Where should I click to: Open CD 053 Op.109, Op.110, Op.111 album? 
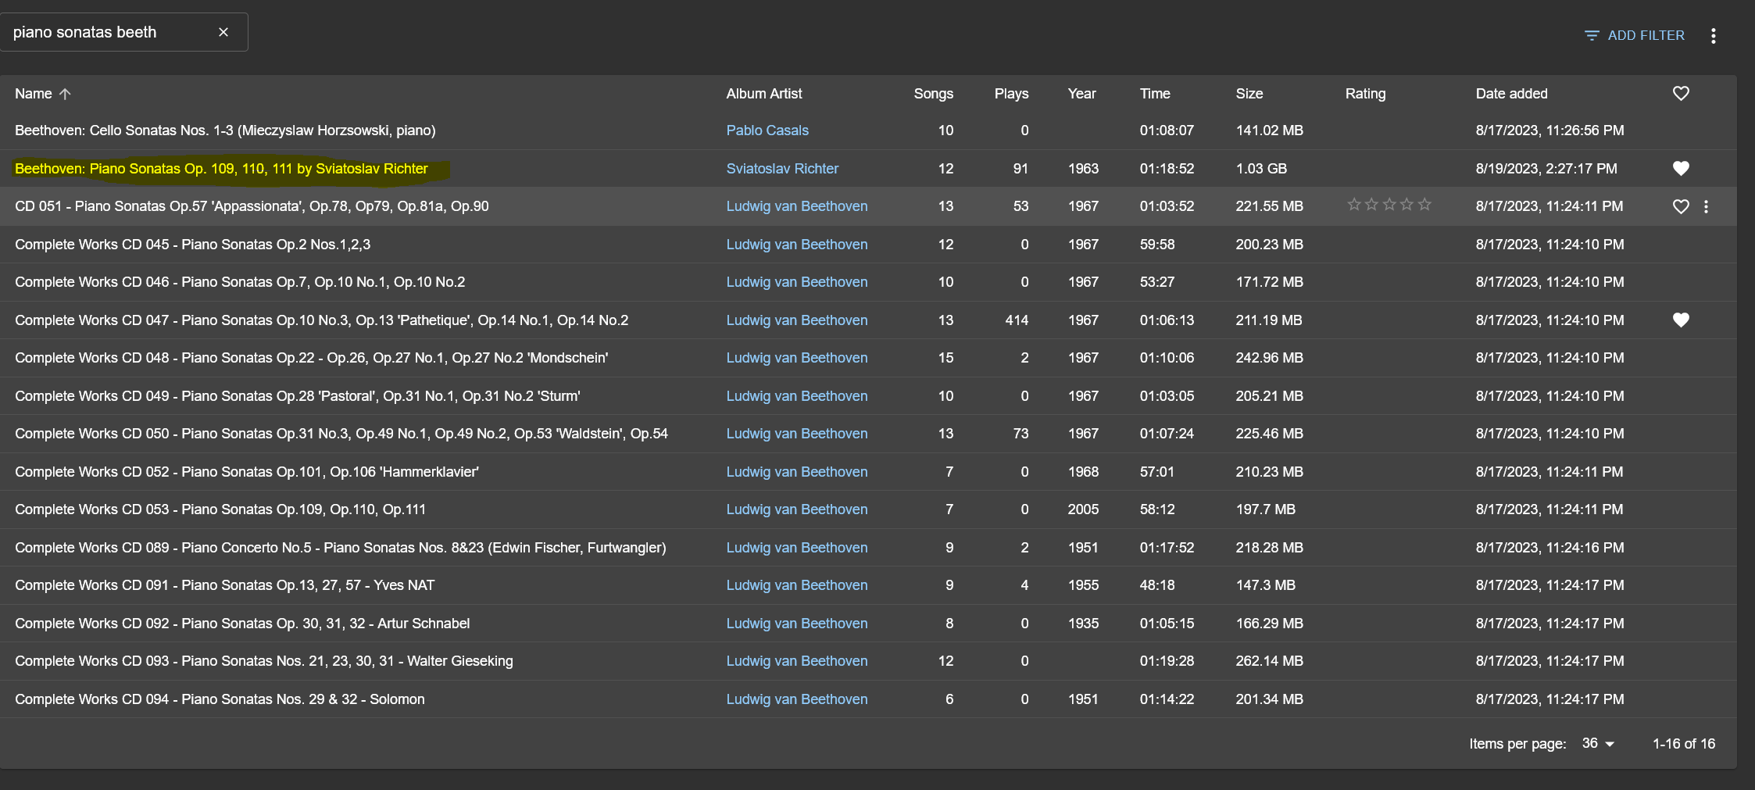click(220, 509)
